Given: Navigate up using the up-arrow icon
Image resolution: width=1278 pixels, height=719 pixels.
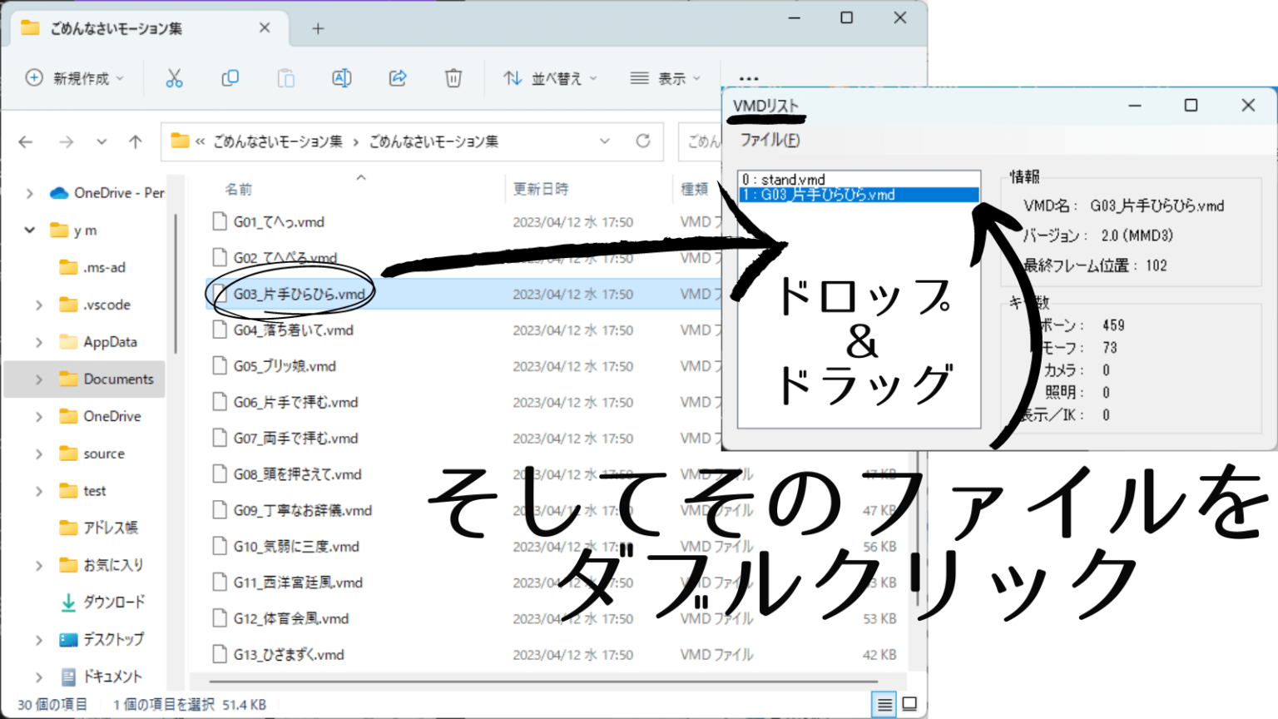Looking at the screenshot, I should (135, 141).
